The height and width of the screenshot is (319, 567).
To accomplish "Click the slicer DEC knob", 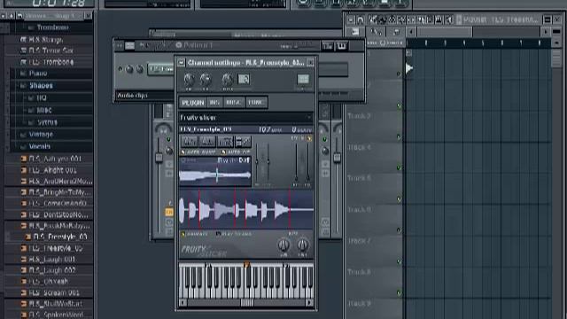I will [x=303, y=245].
